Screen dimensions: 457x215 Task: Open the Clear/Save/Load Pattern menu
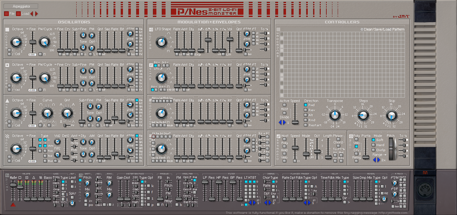coord(382,29)
